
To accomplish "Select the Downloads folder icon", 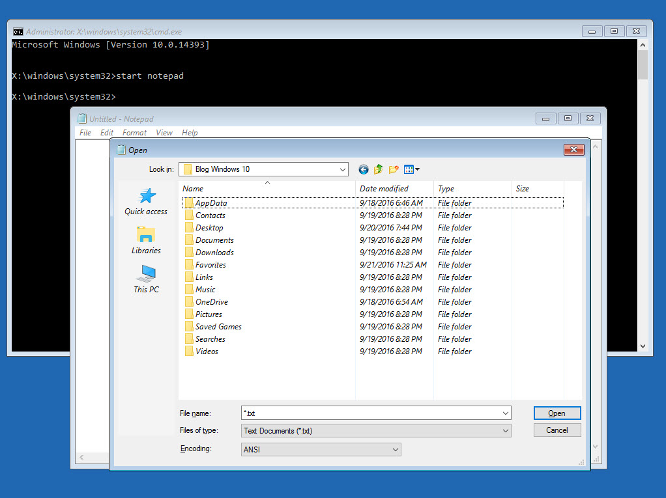I will pos(189,253).
